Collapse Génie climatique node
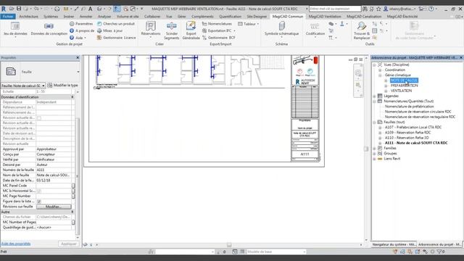464x261 pixels. coord(380,75)
